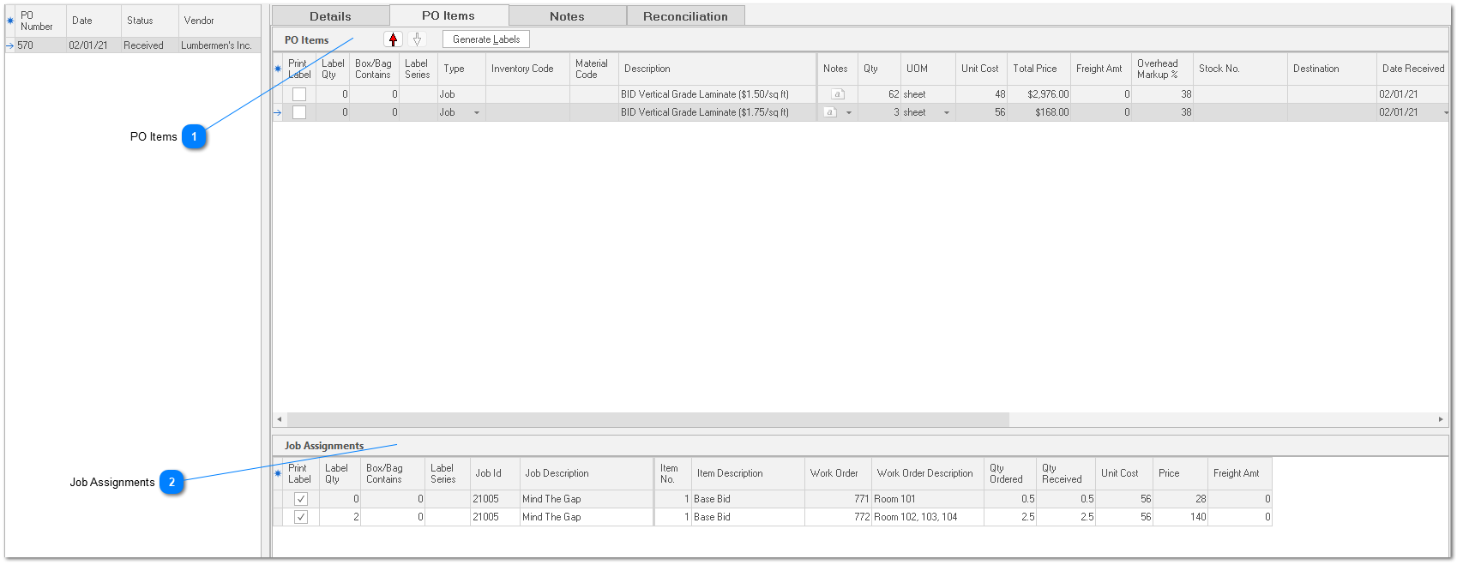This screenshot has width=1463, height=565.
Task: Click the left scroll arrow of the PO Items scrollbar
Action: 279,419
